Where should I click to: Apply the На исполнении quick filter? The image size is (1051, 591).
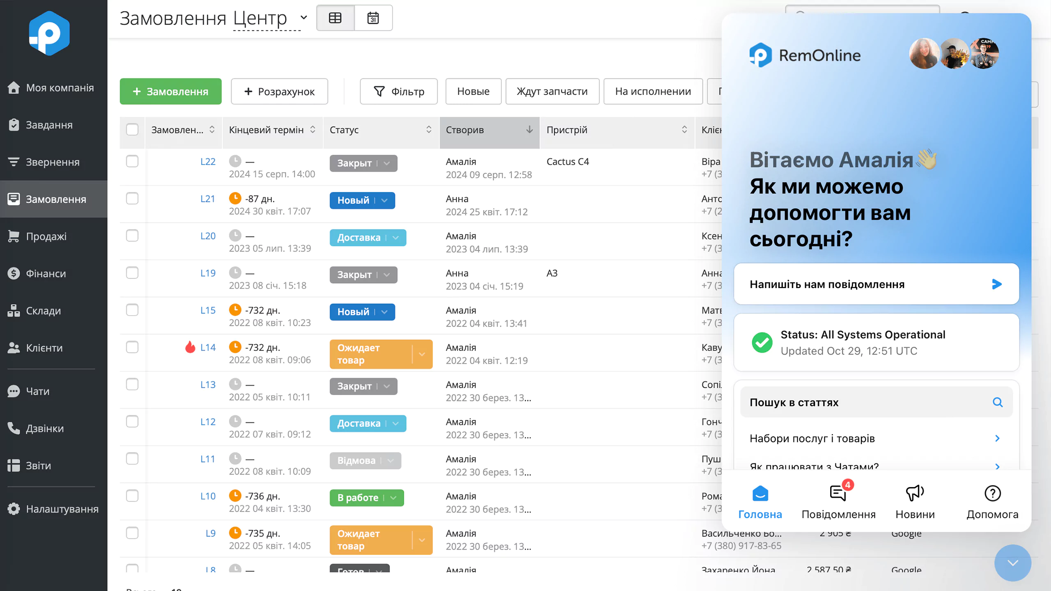coord(653,91)
